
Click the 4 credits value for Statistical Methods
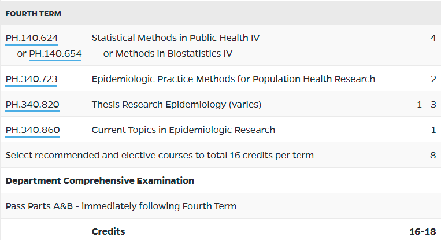[x=433, y=38]
